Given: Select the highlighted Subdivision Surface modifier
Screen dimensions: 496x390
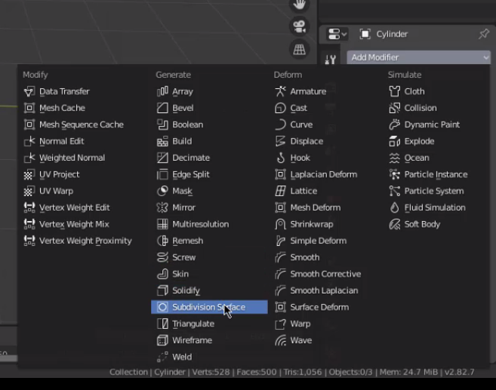Looking at the screenshot, I should 209,307.
